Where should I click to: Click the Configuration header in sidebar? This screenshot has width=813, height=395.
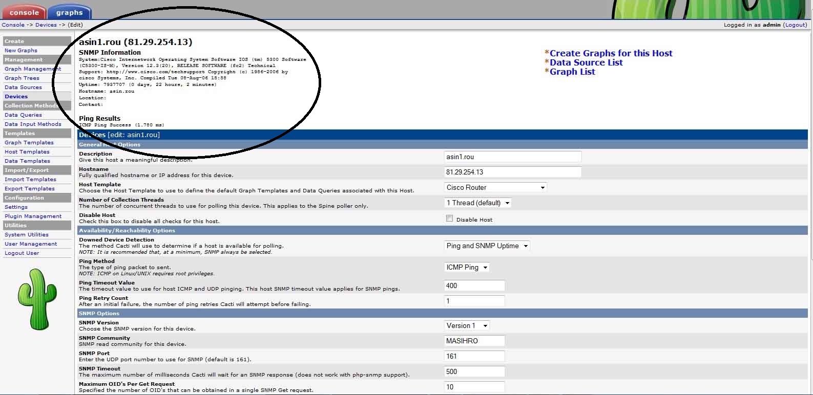click(37, 198)
